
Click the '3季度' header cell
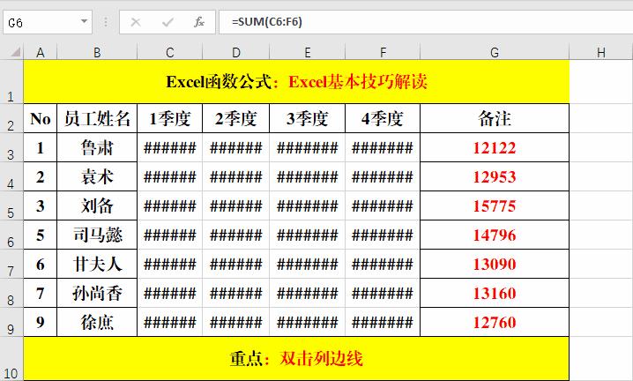click(x=307, y=118)
